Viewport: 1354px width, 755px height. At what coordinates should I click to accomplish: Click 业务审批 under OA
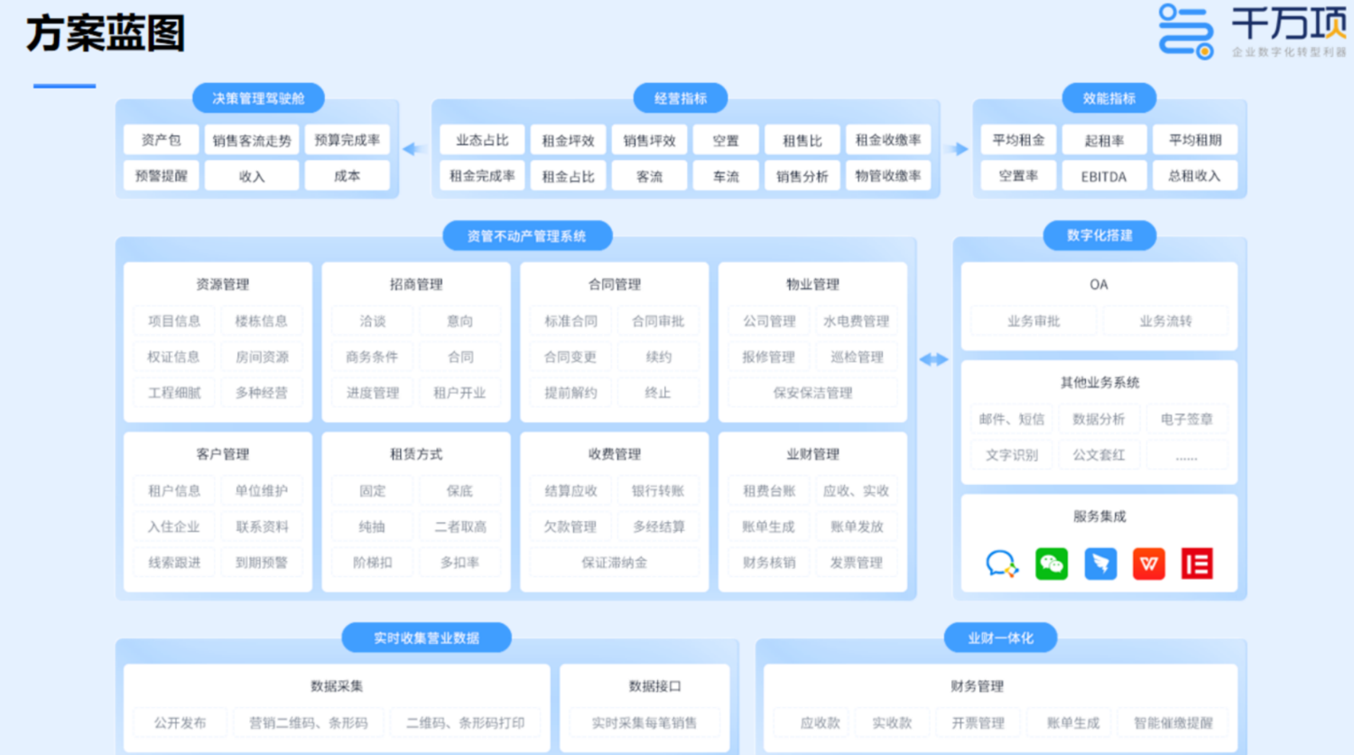(x=1034, y=321)
